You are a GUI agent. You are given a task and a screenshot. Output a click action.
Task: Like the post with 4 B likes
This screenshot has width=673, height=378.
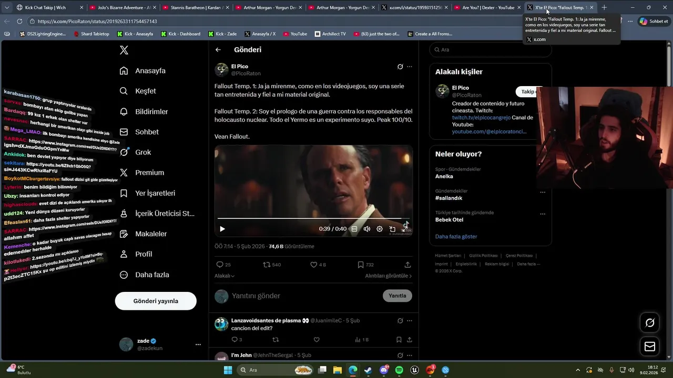tap(313, 265)
